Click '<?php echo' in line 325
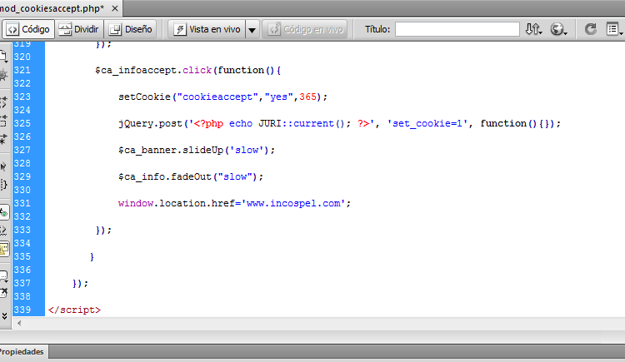 222,123
